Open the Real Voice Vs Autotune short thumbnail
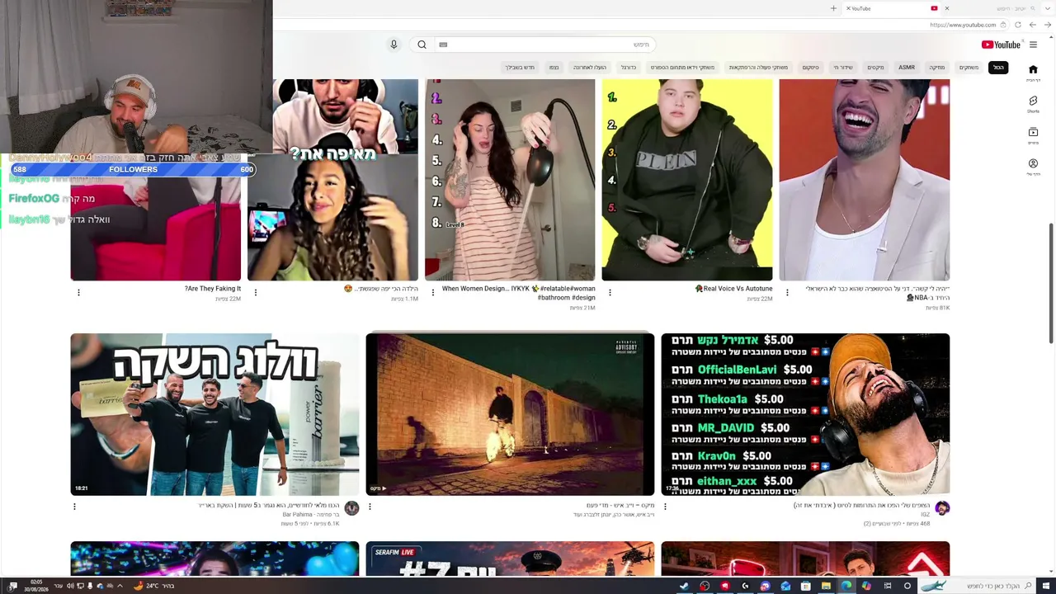 pos(687,180)
